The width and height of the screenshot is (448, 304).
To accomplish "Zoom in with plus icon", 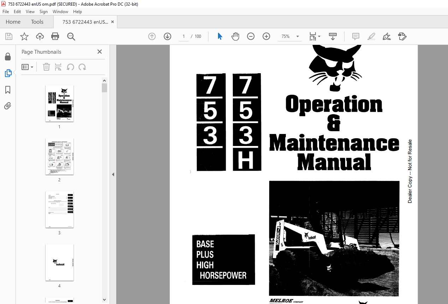I will click(266, 36).
